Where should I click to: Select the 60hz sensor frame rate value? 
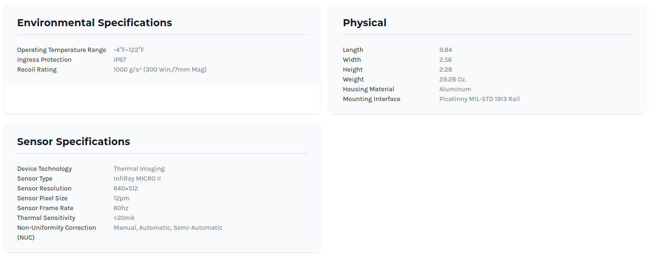(121, 208)
